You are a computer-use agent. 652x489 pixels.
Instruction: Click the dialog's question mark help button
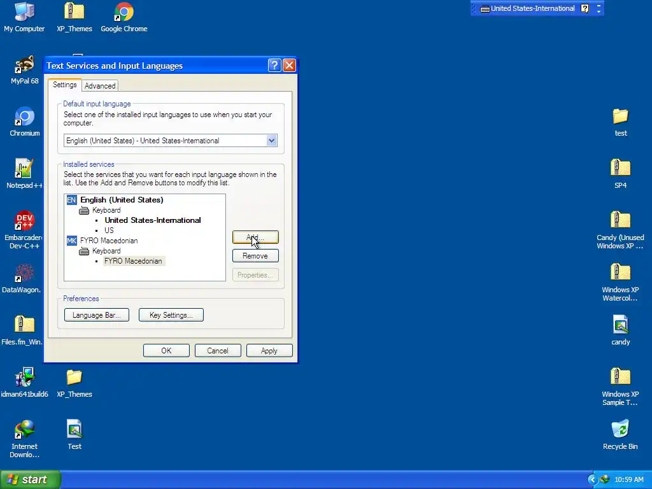pyautogui.click(x=274, y=66)
